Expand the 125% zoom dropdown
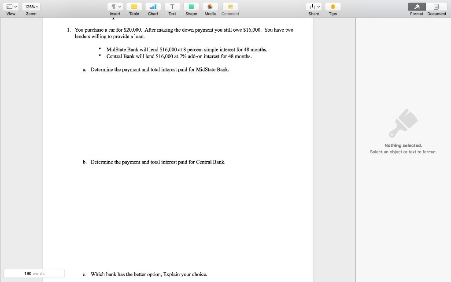Image resolution: width=451 pixels, height=282 pixels. pyautogui.click(x=31, y=7)
